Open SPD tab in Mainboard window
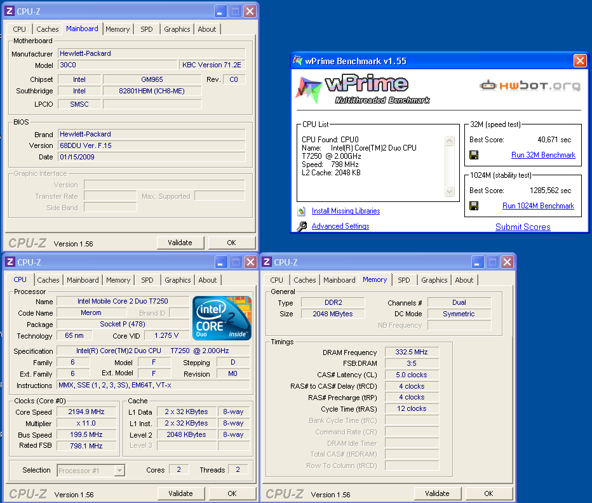The width and height of the screenshot is (592, 503). (x=147, y=29)
